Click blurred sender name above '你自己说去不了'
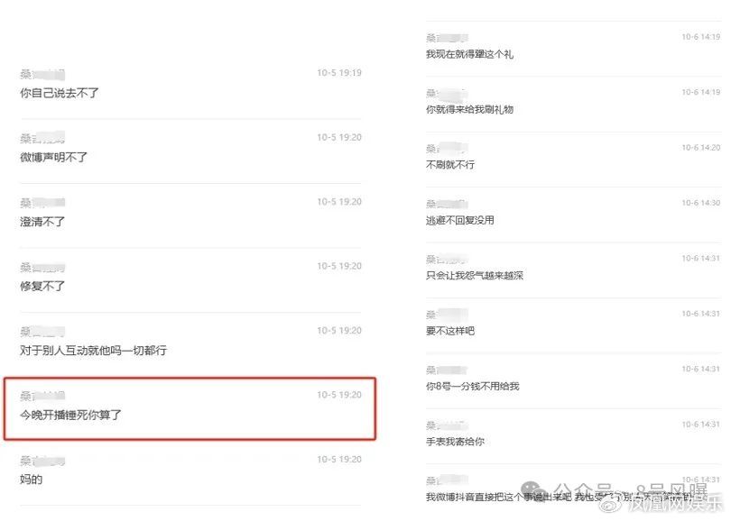 42,74
